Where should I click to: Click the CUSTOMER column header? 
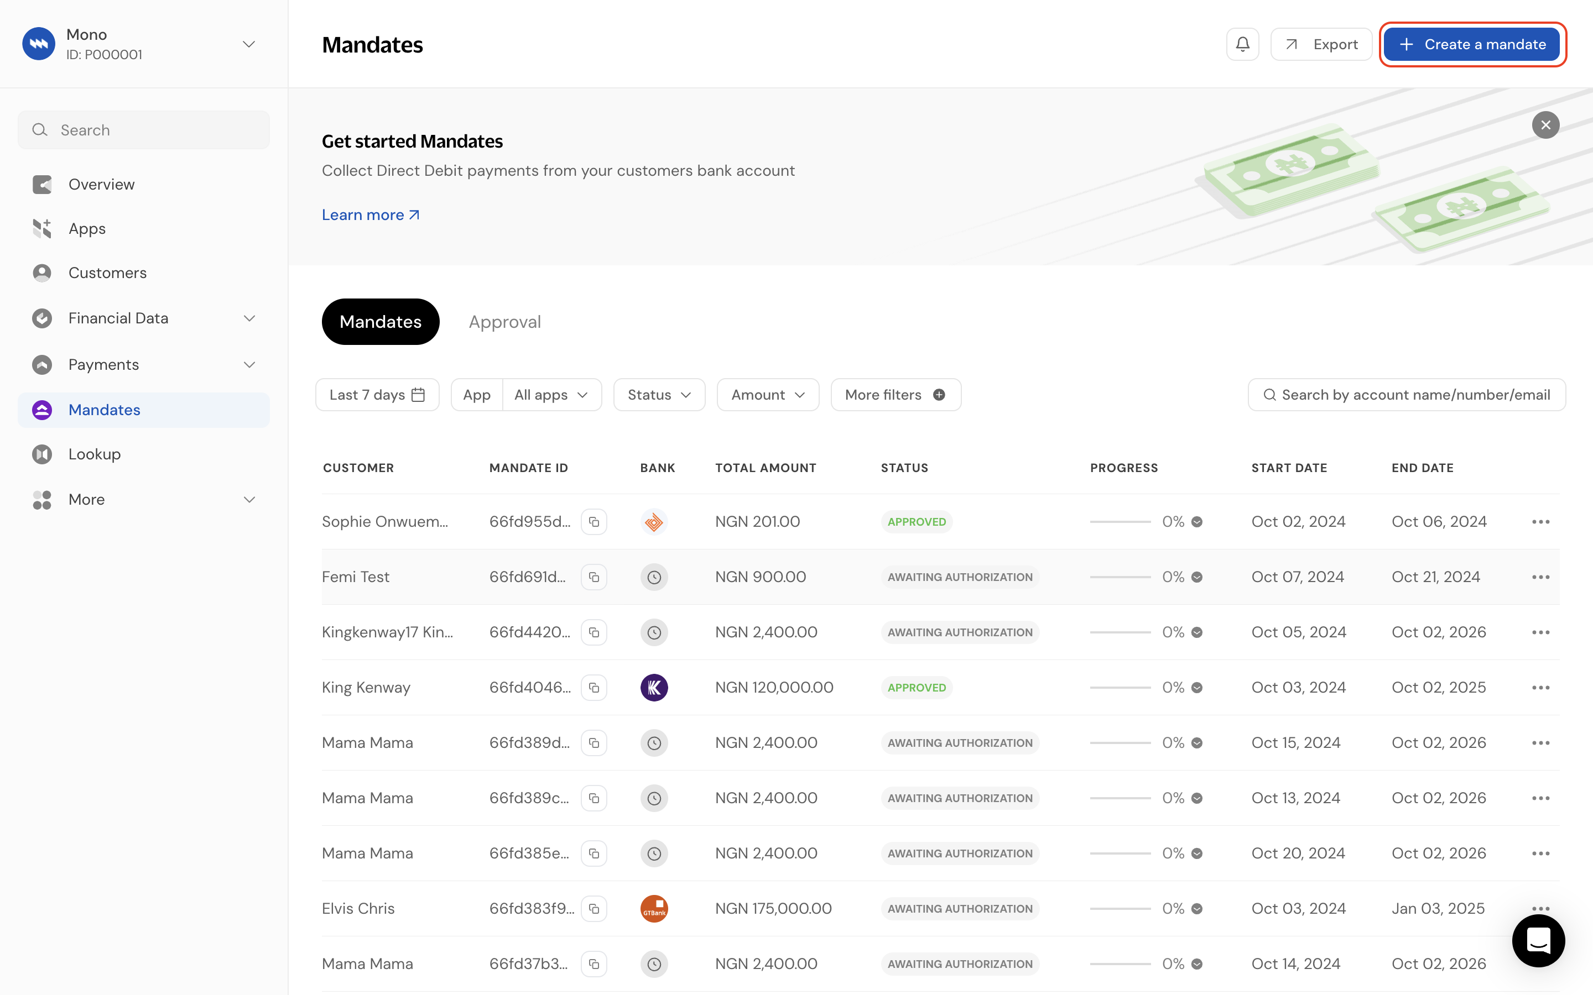click(358, 468)
